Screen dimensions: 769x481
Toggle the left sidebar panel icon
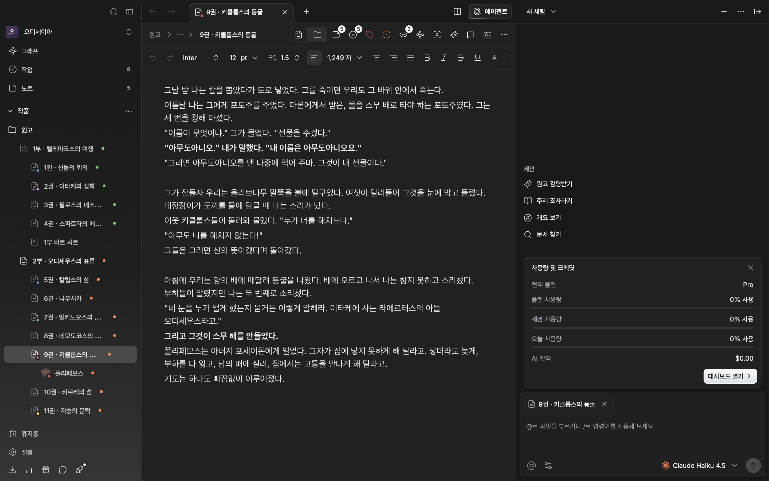click(129, 12)
